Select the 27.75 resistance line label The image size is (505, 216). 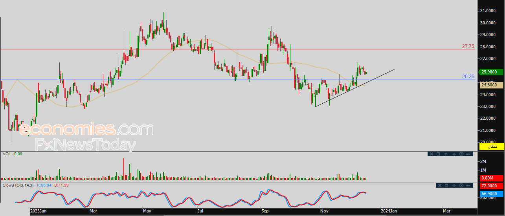tap(468, 46)
